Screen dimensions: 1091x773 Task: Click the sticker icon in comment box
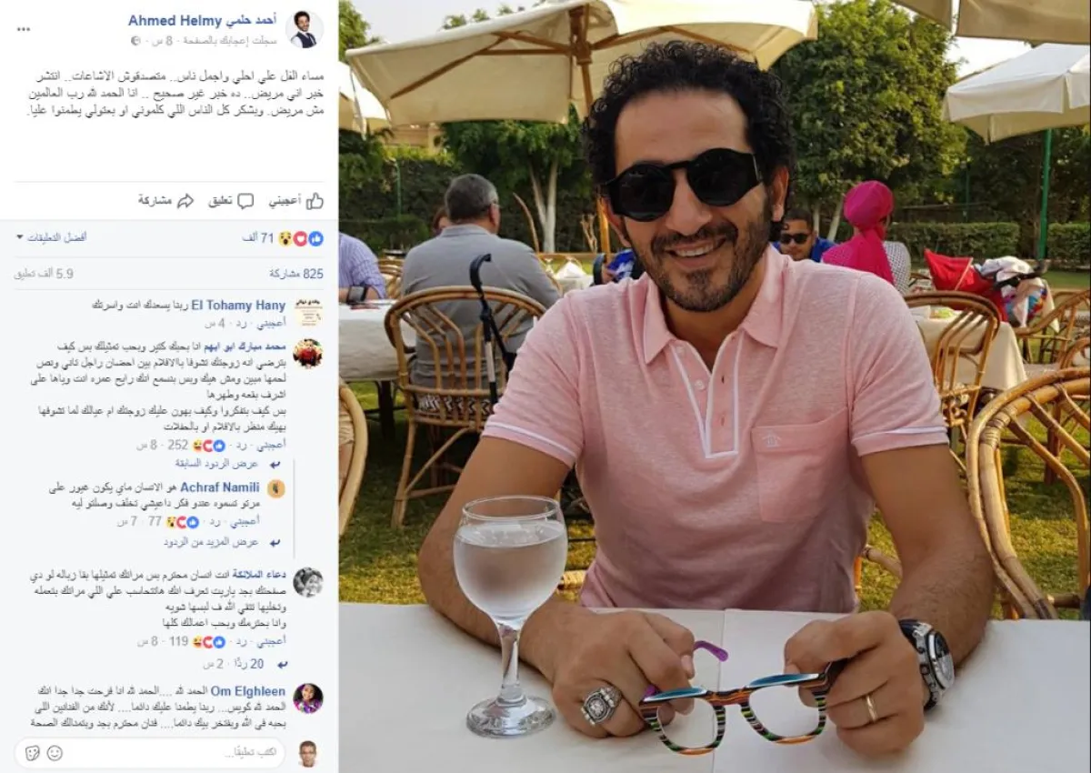32,753
